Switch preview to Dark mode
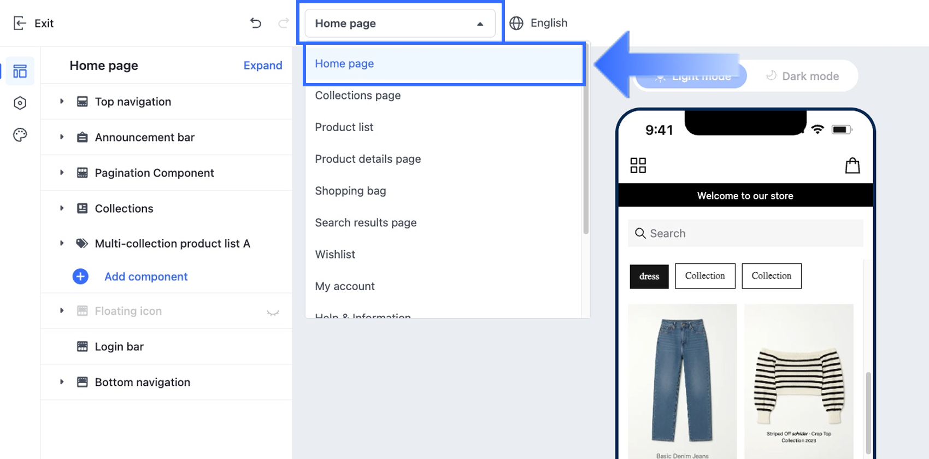Screen dimensions: 929x459 802,76
